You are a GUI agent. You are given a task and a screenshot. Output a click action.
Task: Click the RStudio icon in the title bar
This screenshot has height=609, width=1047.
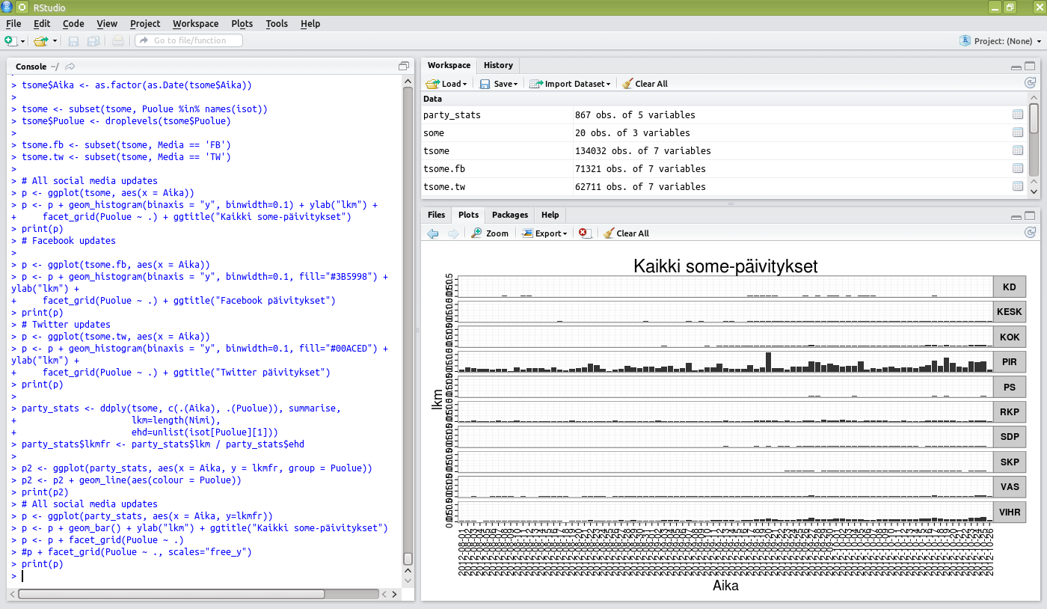click(x=7, y=7)
